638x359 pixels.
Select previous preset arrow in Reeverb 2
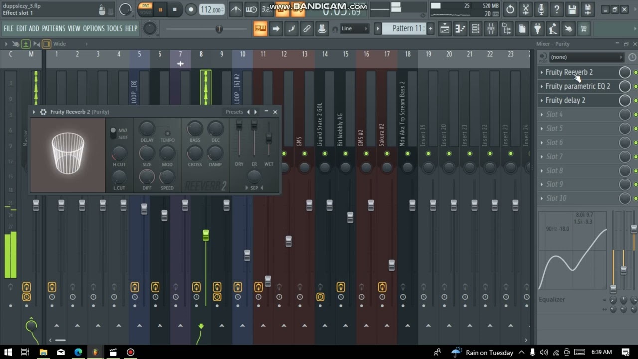(x=248, y=112)
